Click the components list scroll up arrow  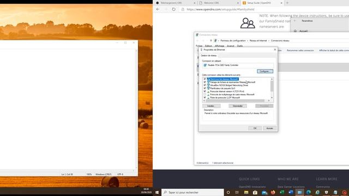272,79
